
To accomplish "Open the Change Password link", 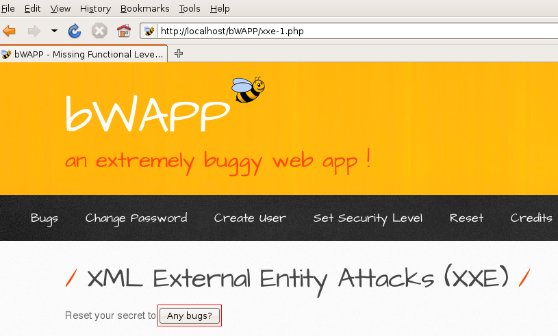I will (x=136, y=218).
